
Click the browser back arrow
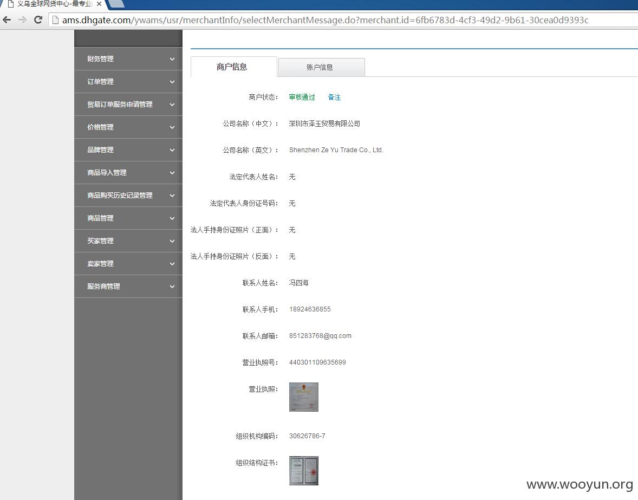(x=7, y=20)
